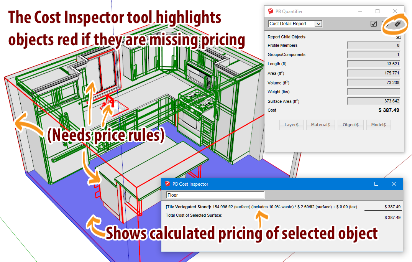The height and width of the screenshot is (262, 412).
Task: Select the red faucet object in the model
Action: tap(109, 102)
